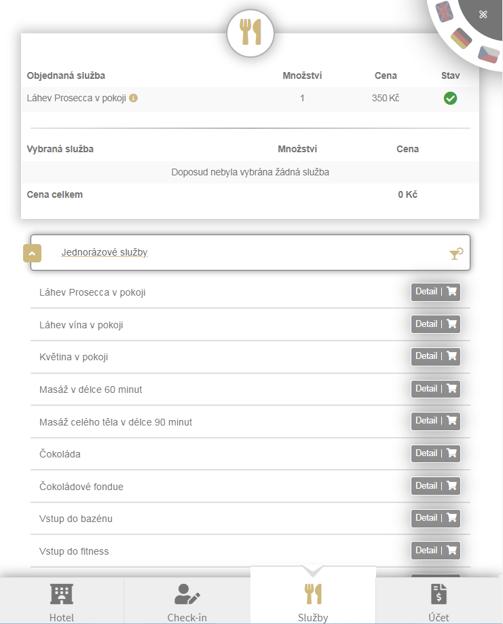Switch to the Účet tab

point(439,602)
